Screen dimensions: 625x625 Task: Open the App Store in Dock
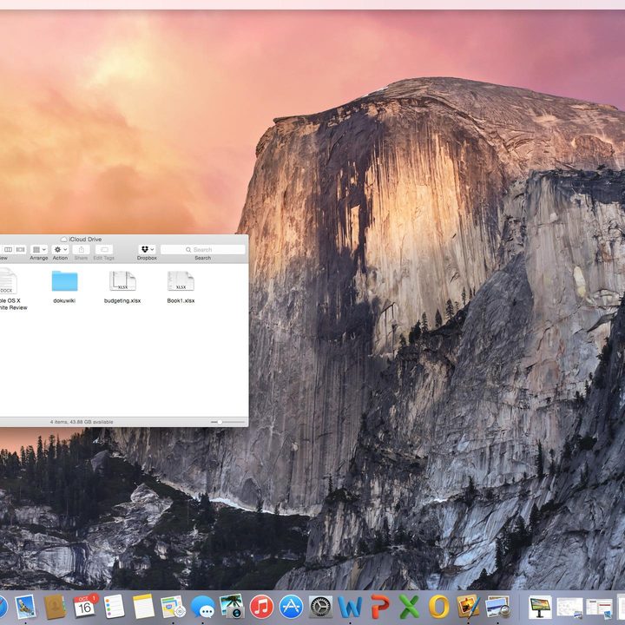coord(291,607)
